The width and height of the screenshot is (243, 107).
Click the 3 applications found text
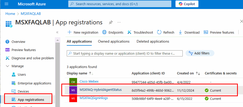(82, 67)
